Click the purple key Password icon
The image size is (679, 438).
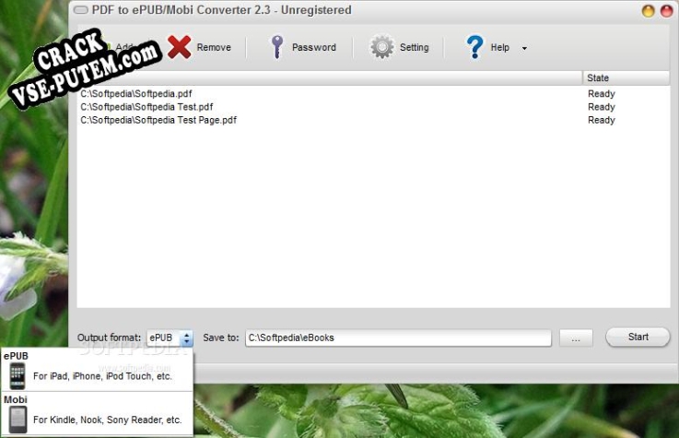(276, 47)
